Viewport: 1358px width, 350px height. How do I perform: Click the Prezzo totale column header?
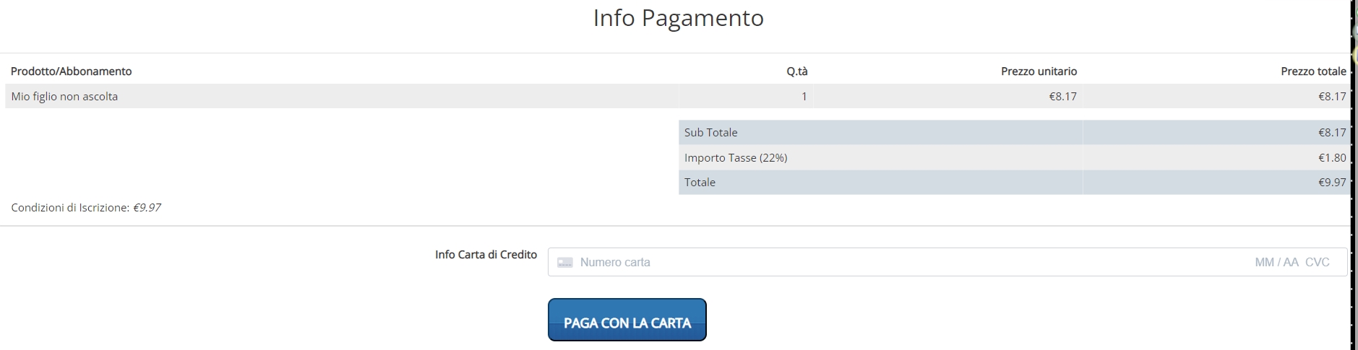coord(1312,71)
